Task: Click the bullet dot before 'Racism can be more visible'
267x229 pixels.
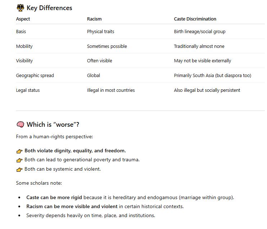Action: (x=19, y=207)
